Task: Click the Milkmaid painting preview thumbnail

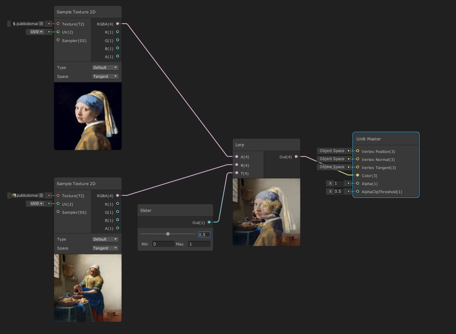Action: tap(88, 288)
